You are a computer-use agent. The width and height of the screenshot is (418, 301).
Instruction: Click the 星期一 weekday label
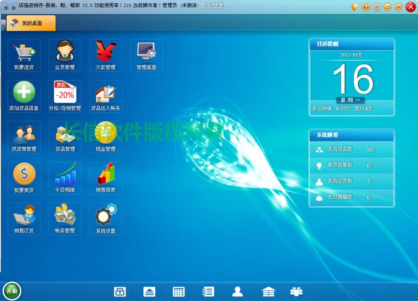[351, 100]
